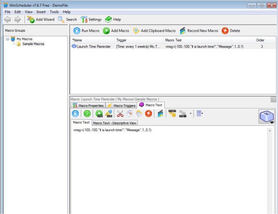
Task: Select the lower Macro Text sub-tab
Action: (x=81, y=123)
